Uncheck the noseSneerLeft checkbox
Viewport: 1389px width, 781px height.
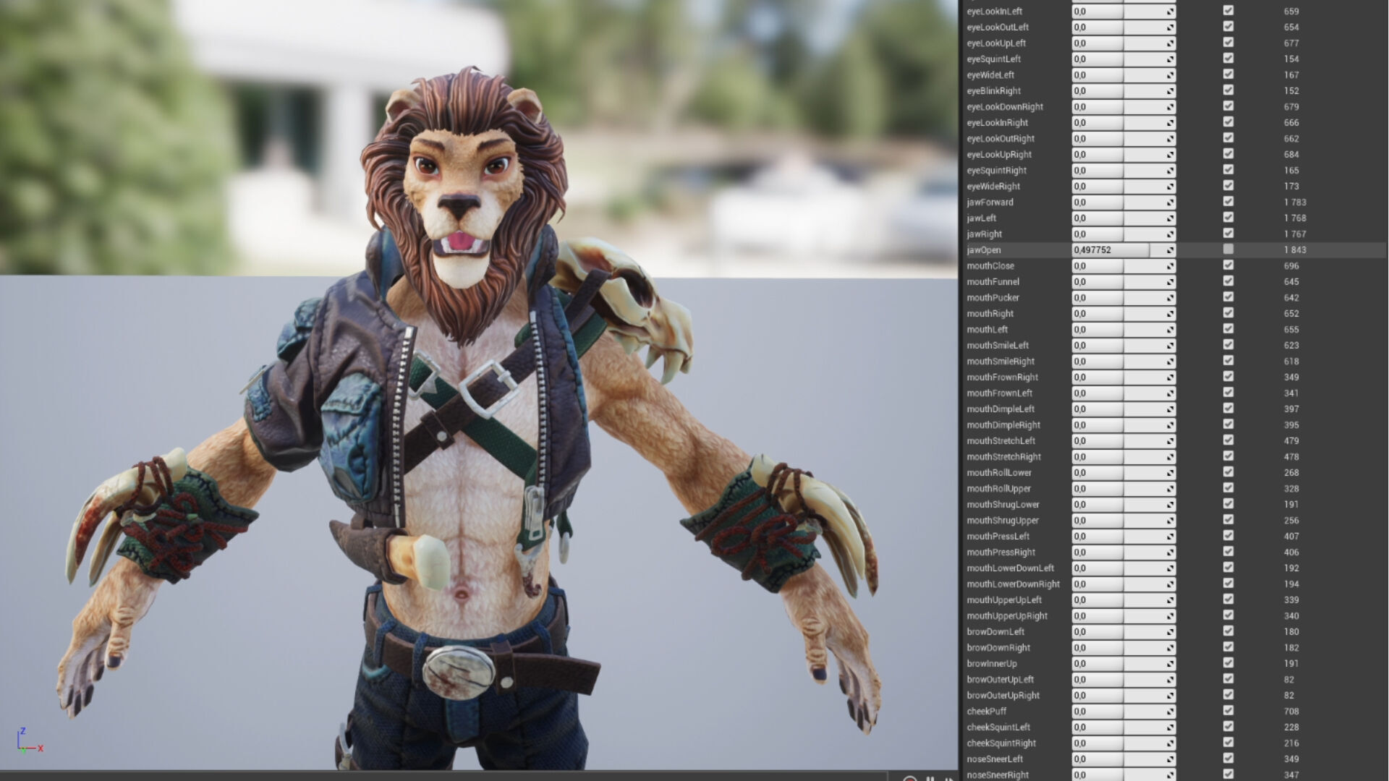click(1228, 759)
